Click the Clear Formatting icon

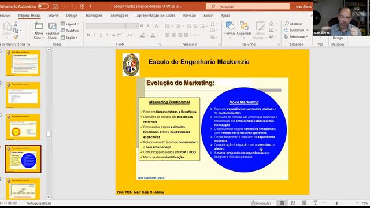(157, 26)
